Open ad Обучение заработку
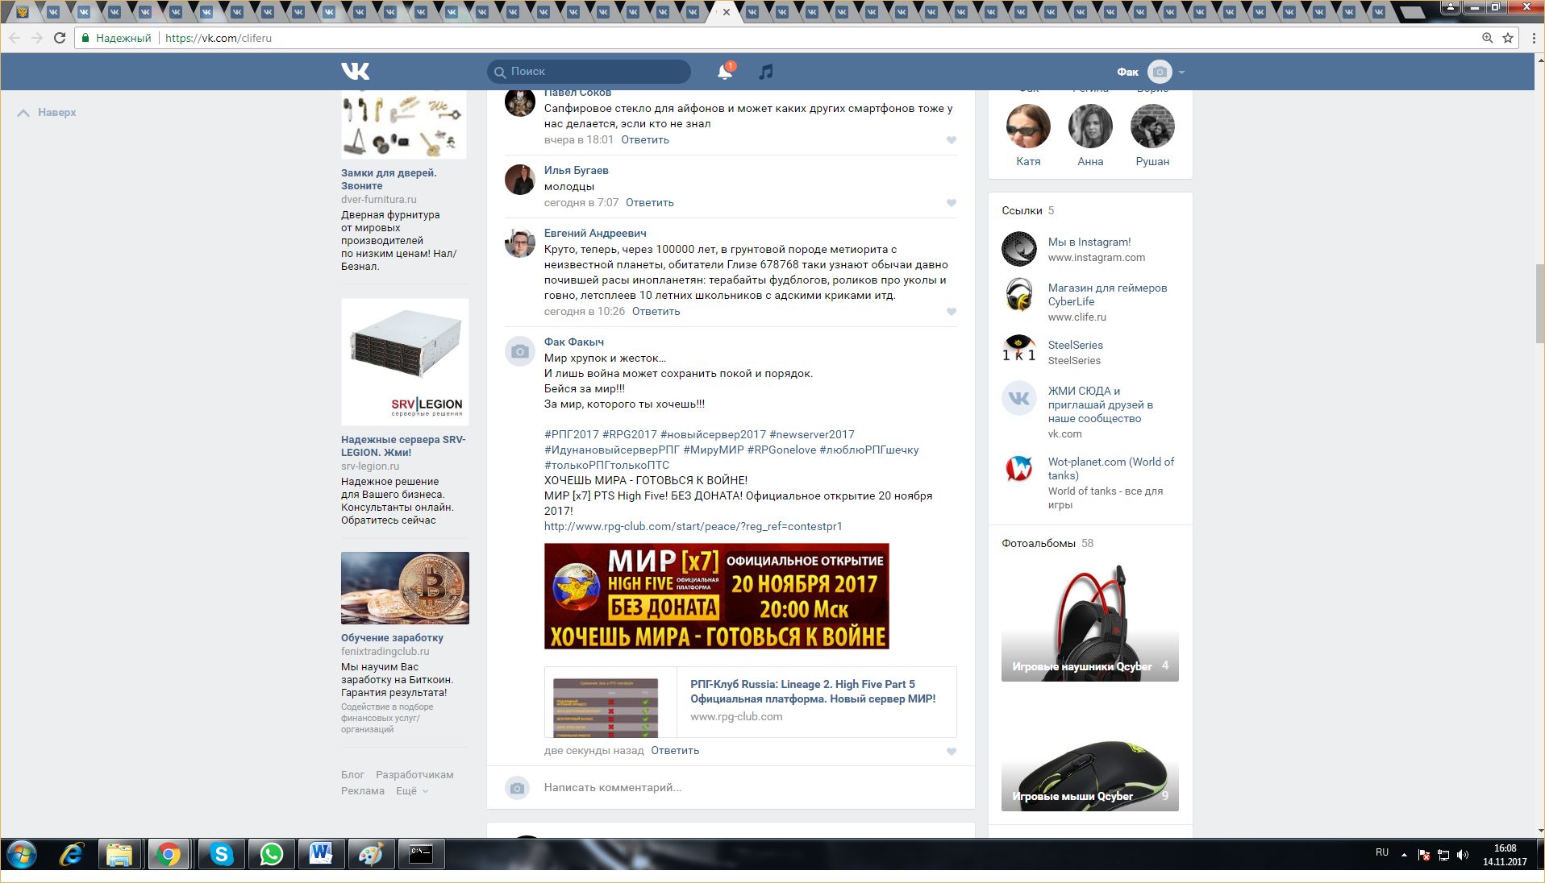 [x=392, y=638]
